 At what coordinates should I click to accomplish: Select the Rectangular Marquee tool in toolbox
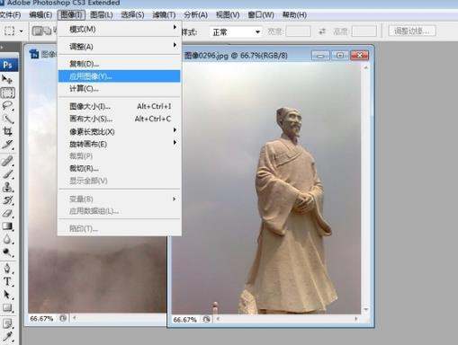(x=7, y=93)
